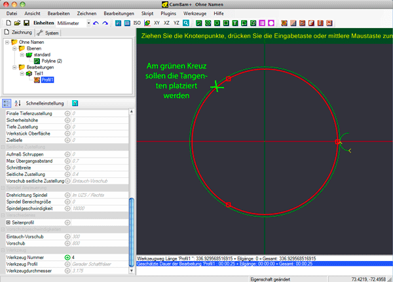The width and height of the screenshot is (393, 282).
Task: Toggle default state of Werkzeug Nummer property
Action: click(x=67, y=257)
